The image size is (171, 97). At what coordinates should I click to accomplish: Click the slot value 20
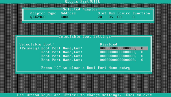(x=100, y=17)
